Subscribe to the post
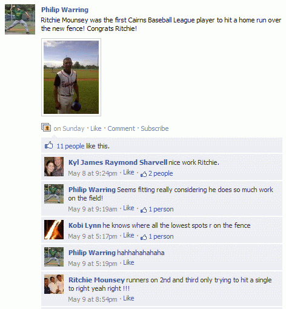This screenshot has height=309, width=286. [x=155, y=128]
